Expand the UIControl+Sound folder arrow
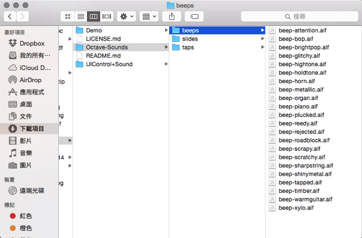The height and width of the screenshot is (238, 362). coord(166,64)
